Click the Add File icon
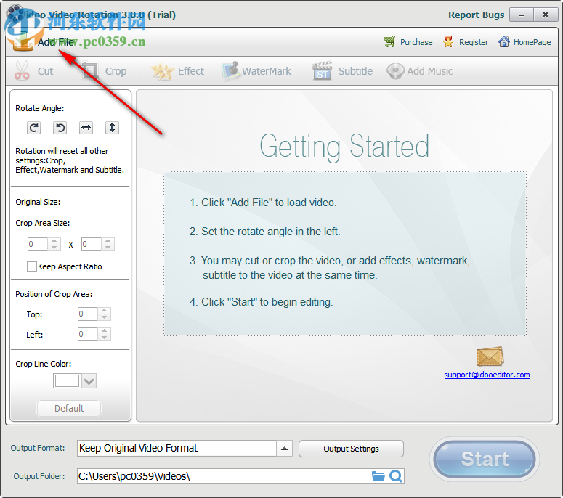Viewport: 563px width, 498px height. tap(23, 41)
